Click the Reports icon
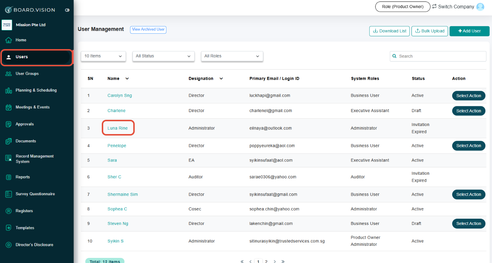 (x=9, y=177)
